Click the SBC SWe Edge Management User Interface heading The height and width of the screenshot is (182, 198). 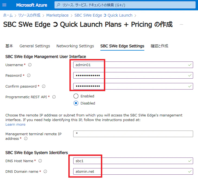[46, 57]
